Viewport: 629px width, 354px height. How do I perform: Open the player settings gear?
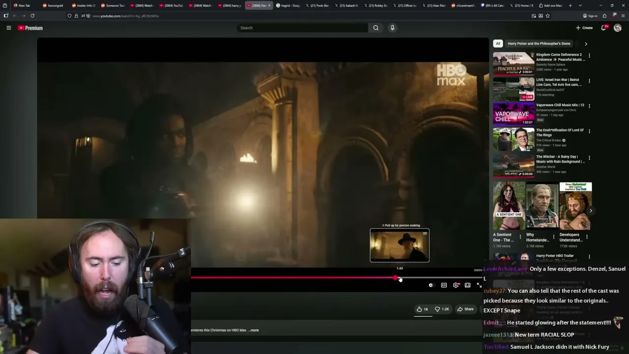[456, 285]
